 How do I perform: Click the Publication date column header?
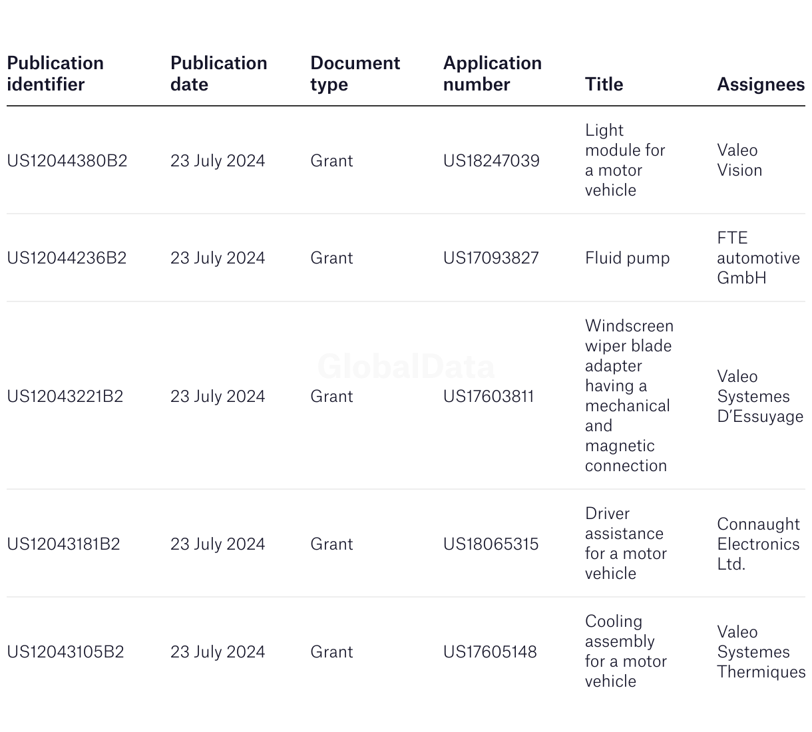coord(218,73)
